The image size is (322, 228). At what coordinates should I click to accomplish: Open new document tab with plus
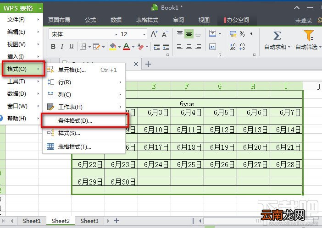point(148,64)
